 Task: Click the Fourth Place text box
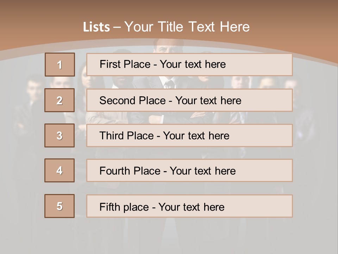[189, 170]
